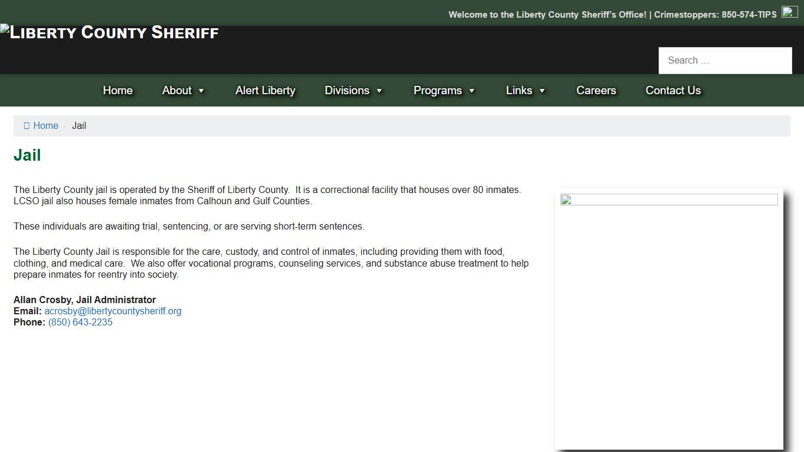Click the image icon beside Crimestoppers banner

(x=789, y=12)
